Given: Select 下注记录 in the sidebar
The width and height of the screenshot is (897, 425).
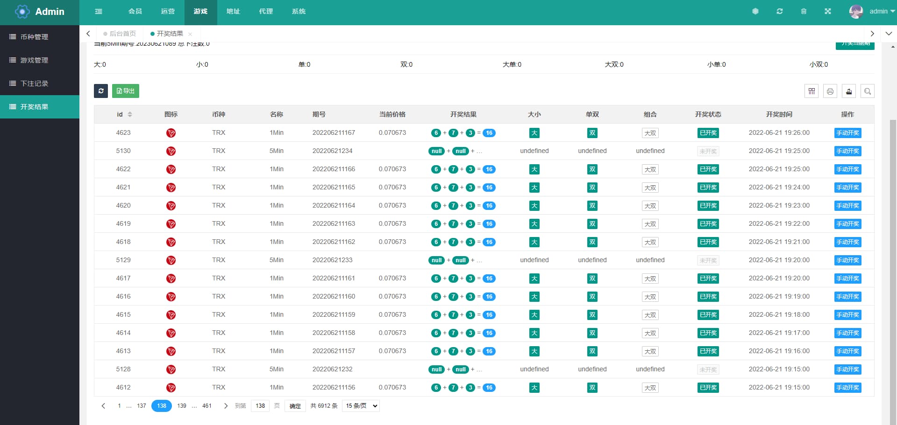Looking at the screenshot, I should (x=35, y=84).
